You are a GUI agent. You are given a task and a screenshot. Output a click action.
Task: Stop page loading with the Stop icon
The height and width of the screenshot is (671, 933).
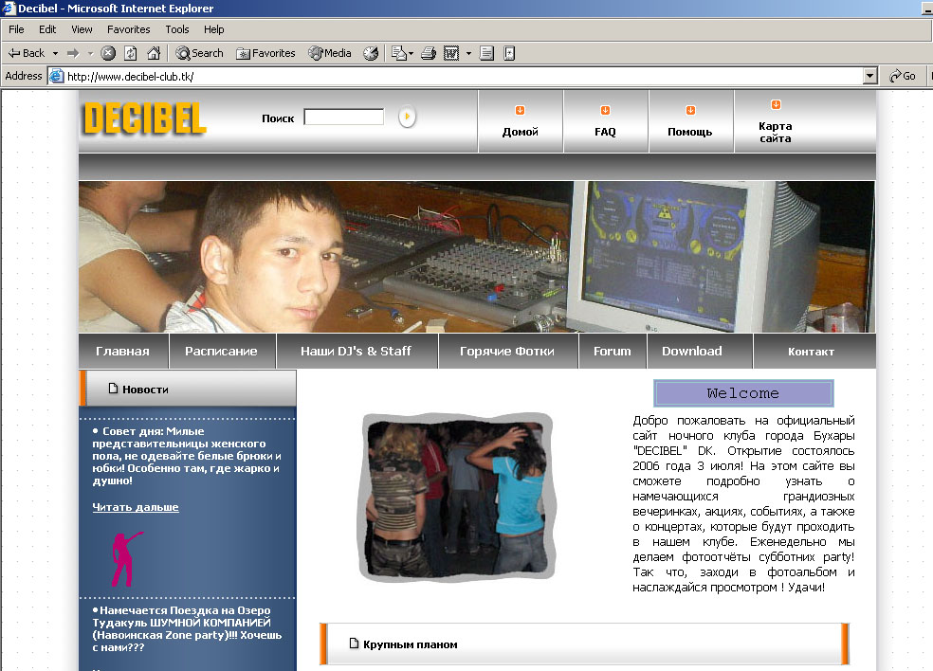pos(108,53)
